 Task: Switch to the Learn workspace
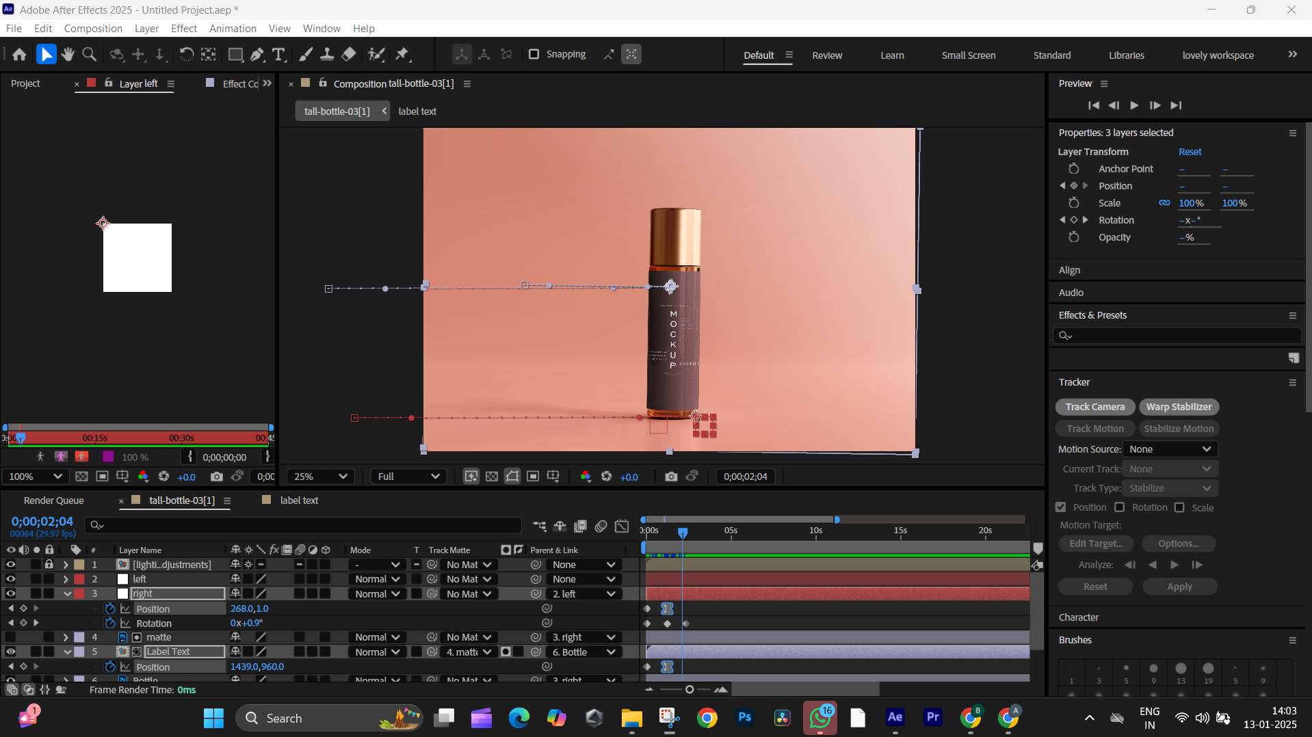tap(892, 55)
